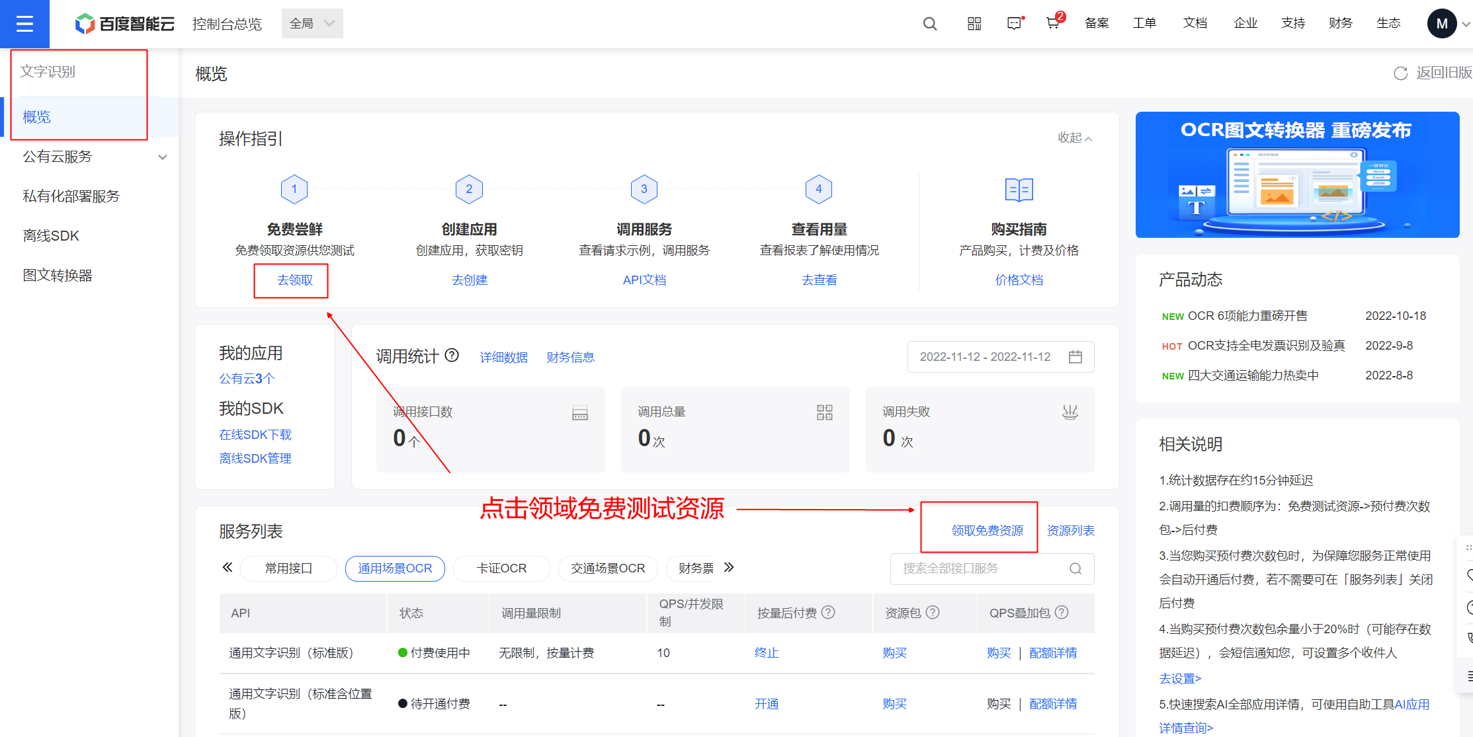Click 公有云3个 under 我的应用
Screen dimensions: 1473x737
coord(247,379)
